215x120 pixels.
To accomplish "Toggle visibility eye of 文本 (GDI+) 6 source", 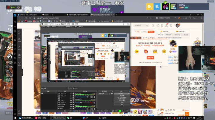I will tap(71, 95).
